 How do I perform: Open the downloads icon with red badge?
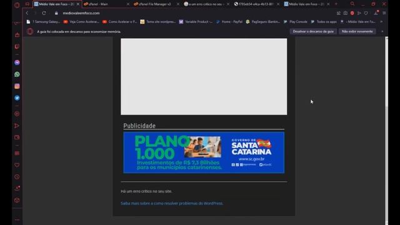tap(376, 12)
